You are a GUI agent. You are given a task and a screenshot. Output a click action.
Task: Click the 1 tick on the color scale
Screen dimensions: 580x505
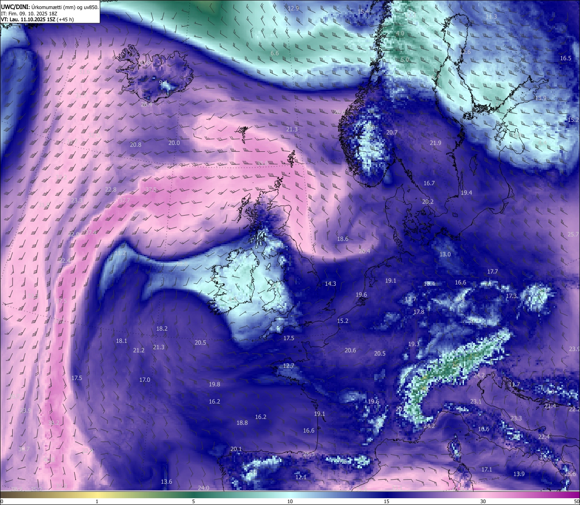click(x=97, y=501)
